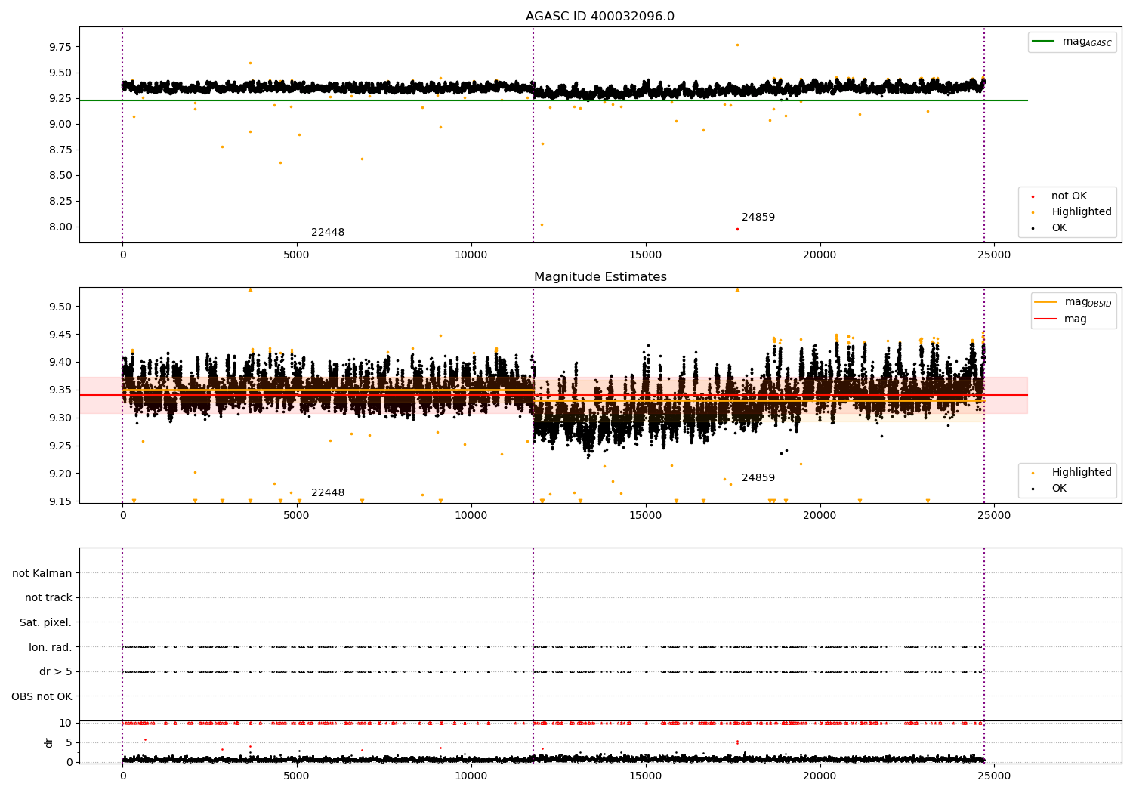This screenshot has width=1133, height=793.
Task: Click green line sample of mag AGASC legend
Action: coord(1043,42)
